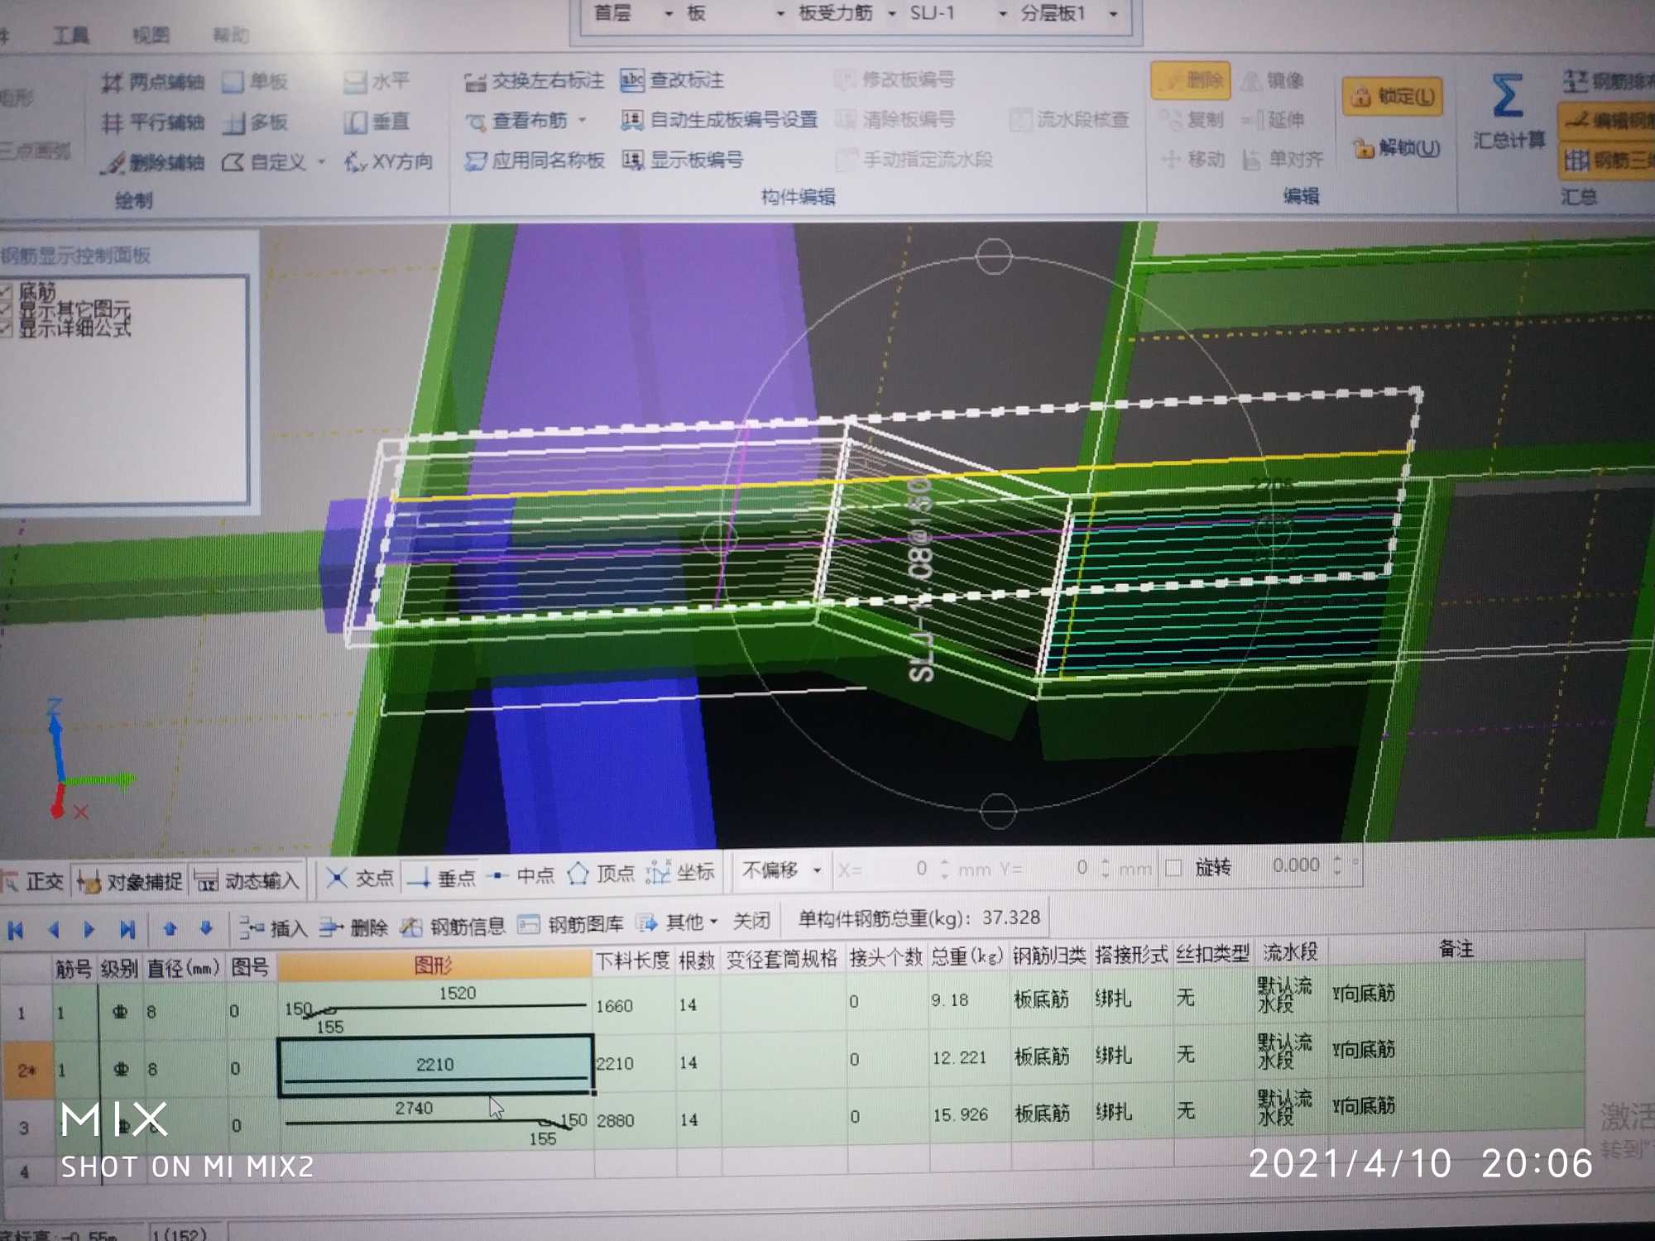Select the 垂直 direction option
The image size is (1655, 1241).
click(377, 122)
